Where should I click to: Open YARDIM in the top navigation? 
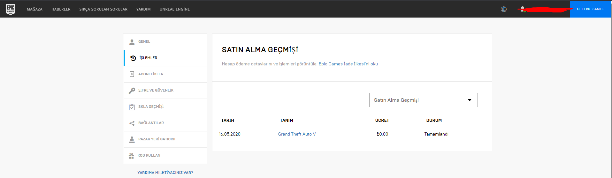coord(143,9)
